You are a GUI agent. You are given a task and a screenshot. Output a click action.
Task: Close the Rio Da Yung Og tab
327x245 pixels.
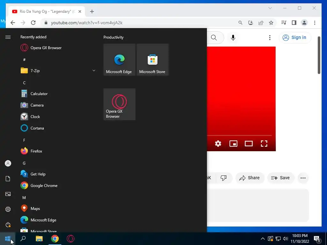tap(80, 11)
